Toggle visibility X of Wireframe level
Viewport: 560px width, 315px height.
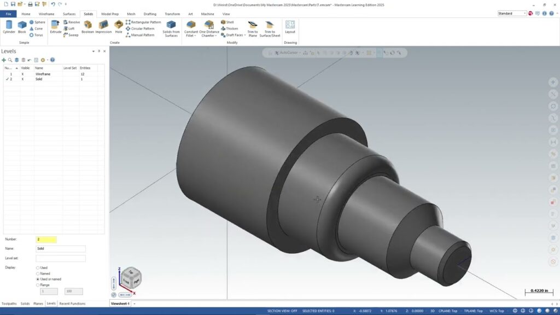pos(22,74)
